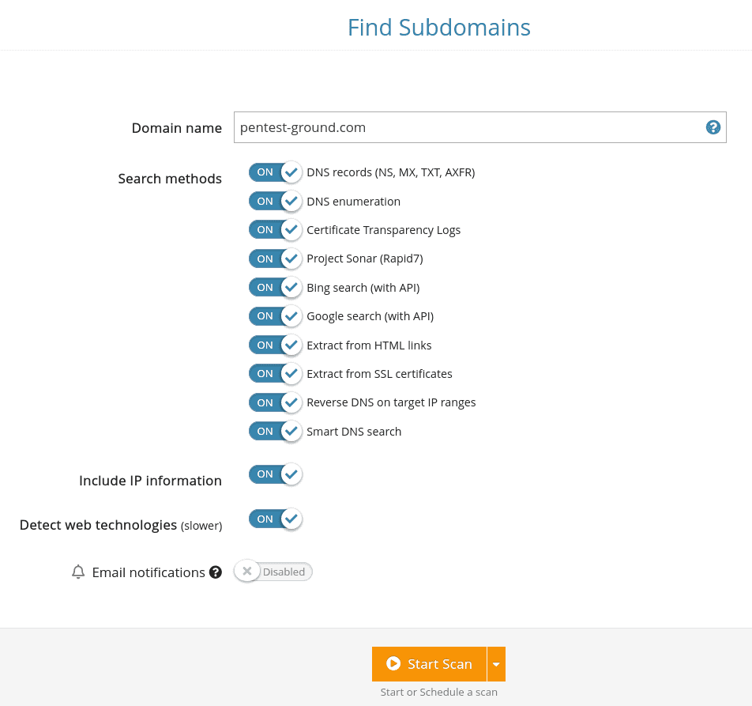Viewport: 752px width, 706px height.
Task: Turn off DNS enumeration
Action: (276, 201)
